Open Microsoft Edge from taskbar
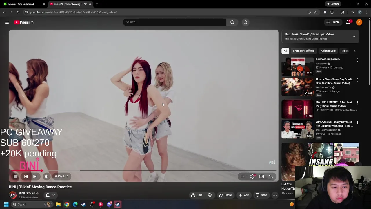 tap(75, 204)
